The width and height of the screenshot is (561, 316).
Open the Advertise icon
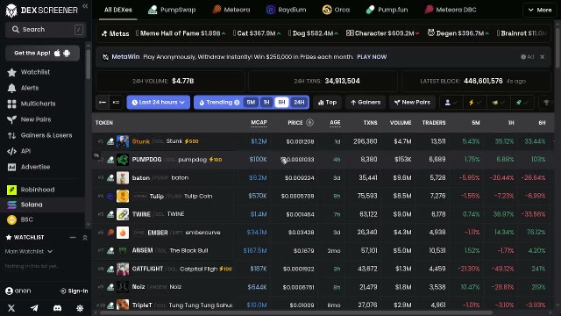(x=11, y=167)
